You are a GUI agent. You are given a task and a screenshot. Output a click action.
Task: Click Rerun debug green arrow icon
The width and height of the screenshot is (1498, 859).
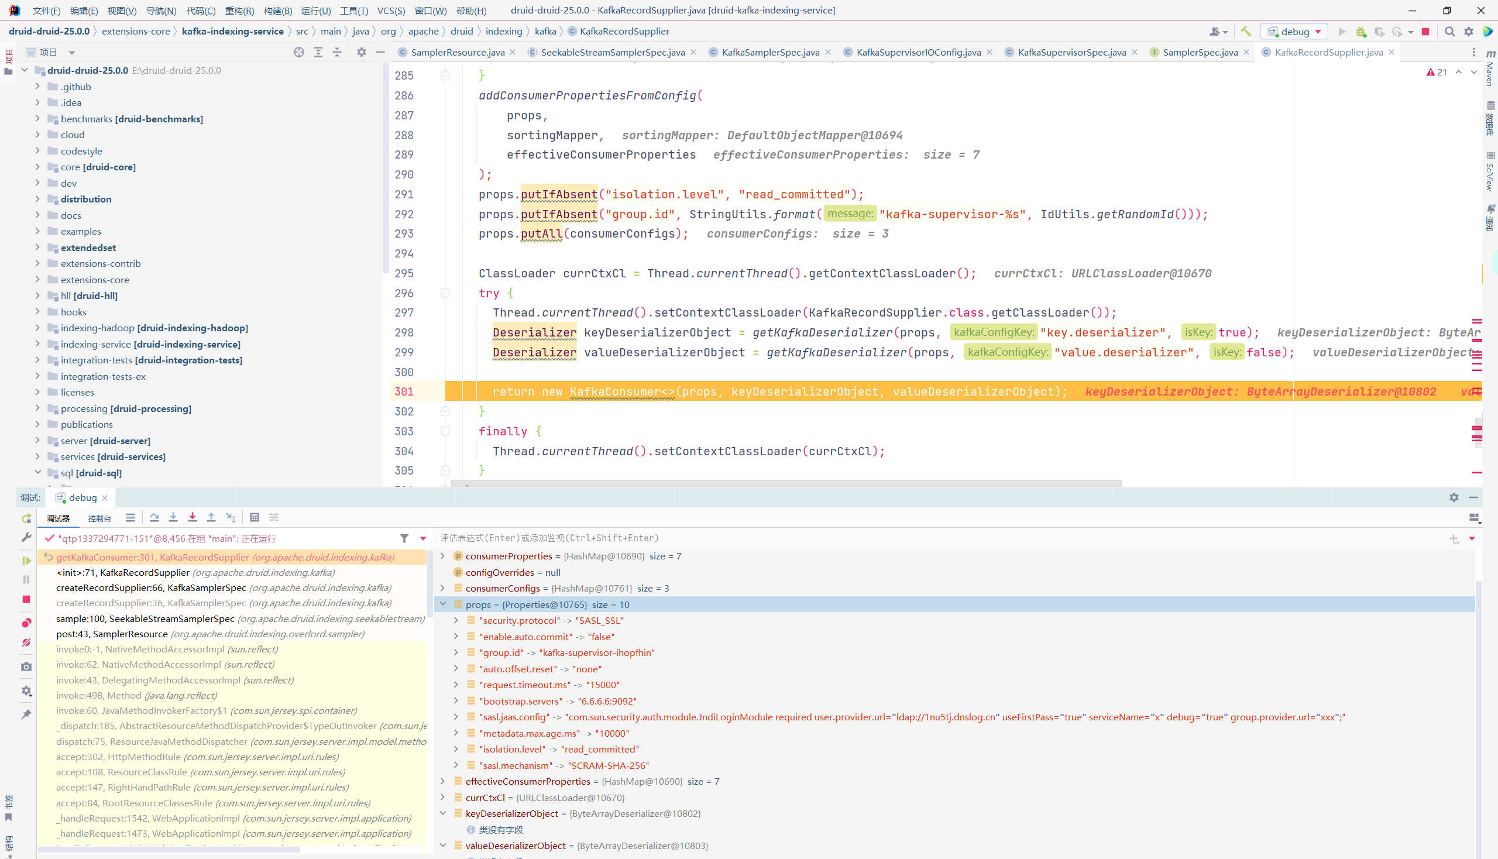[x=26, y=518]
